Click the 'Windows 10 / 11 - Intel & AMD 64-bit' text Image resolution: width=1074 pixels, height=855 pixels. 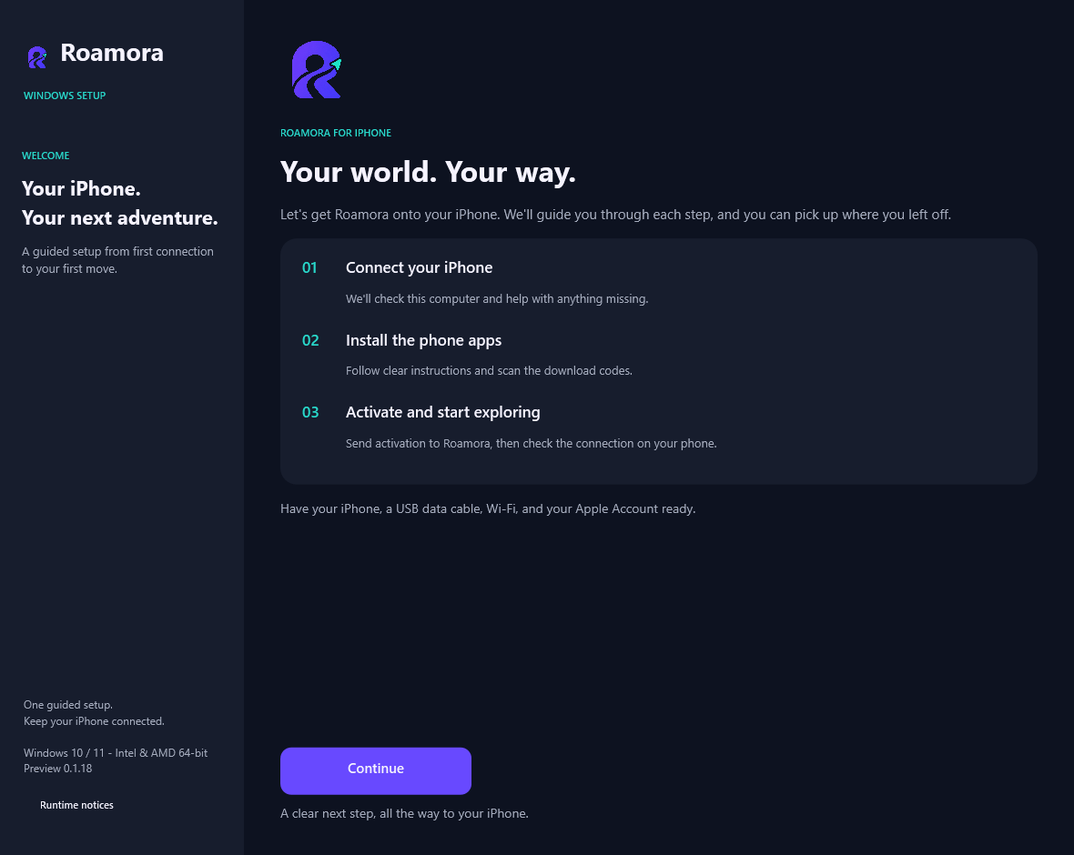pyautogui.click(x=115, y=752)
